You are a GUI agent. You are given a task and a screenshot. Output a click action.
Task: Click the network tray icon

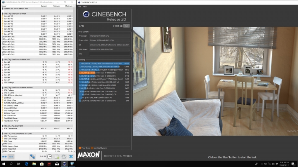(x=269, y=164)
